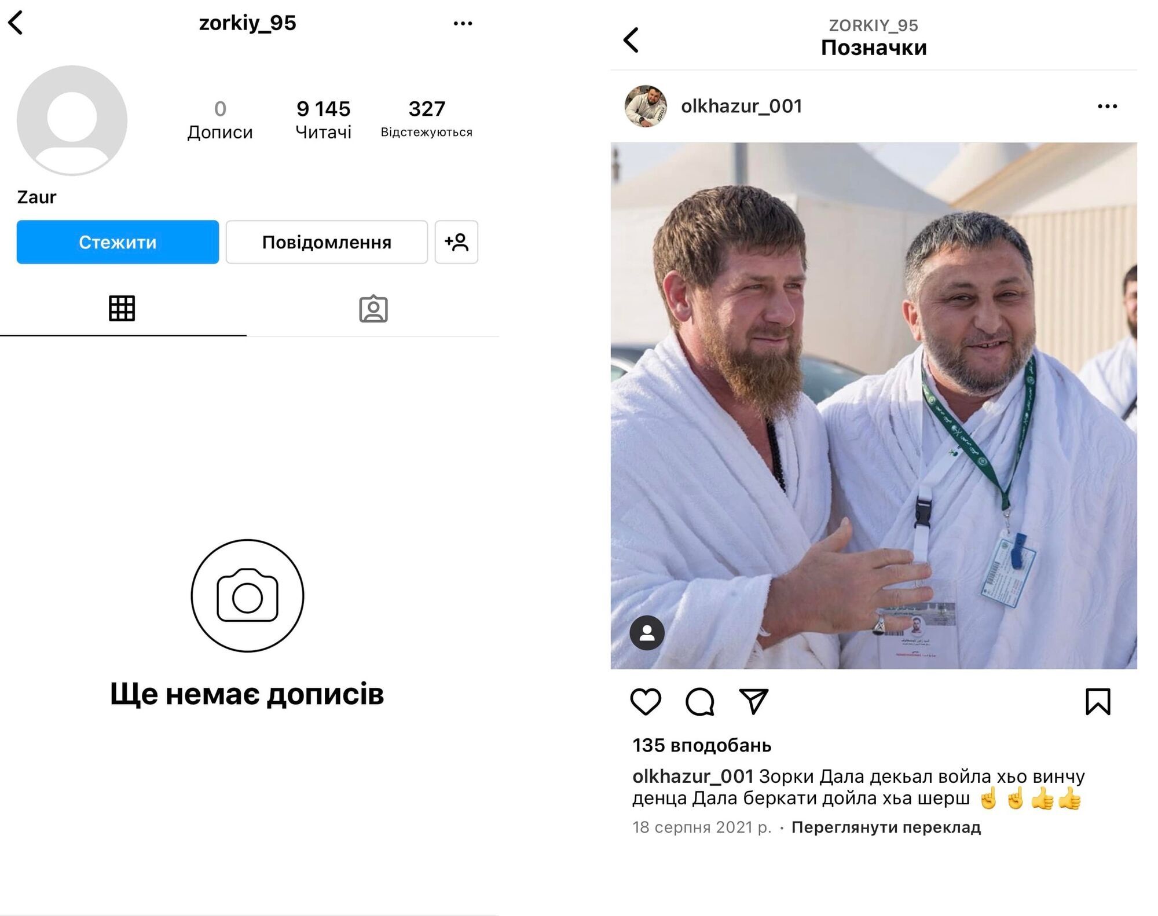Tap add friend icon on profile

[x=458, y=243]
